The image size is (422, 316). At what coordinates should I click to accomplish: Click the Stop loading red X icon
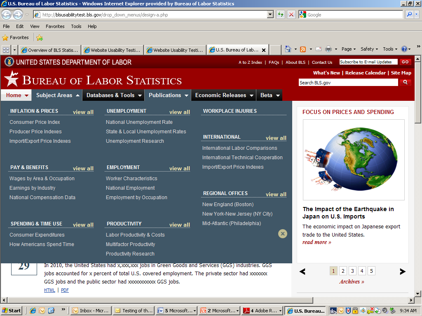(291, 14)
